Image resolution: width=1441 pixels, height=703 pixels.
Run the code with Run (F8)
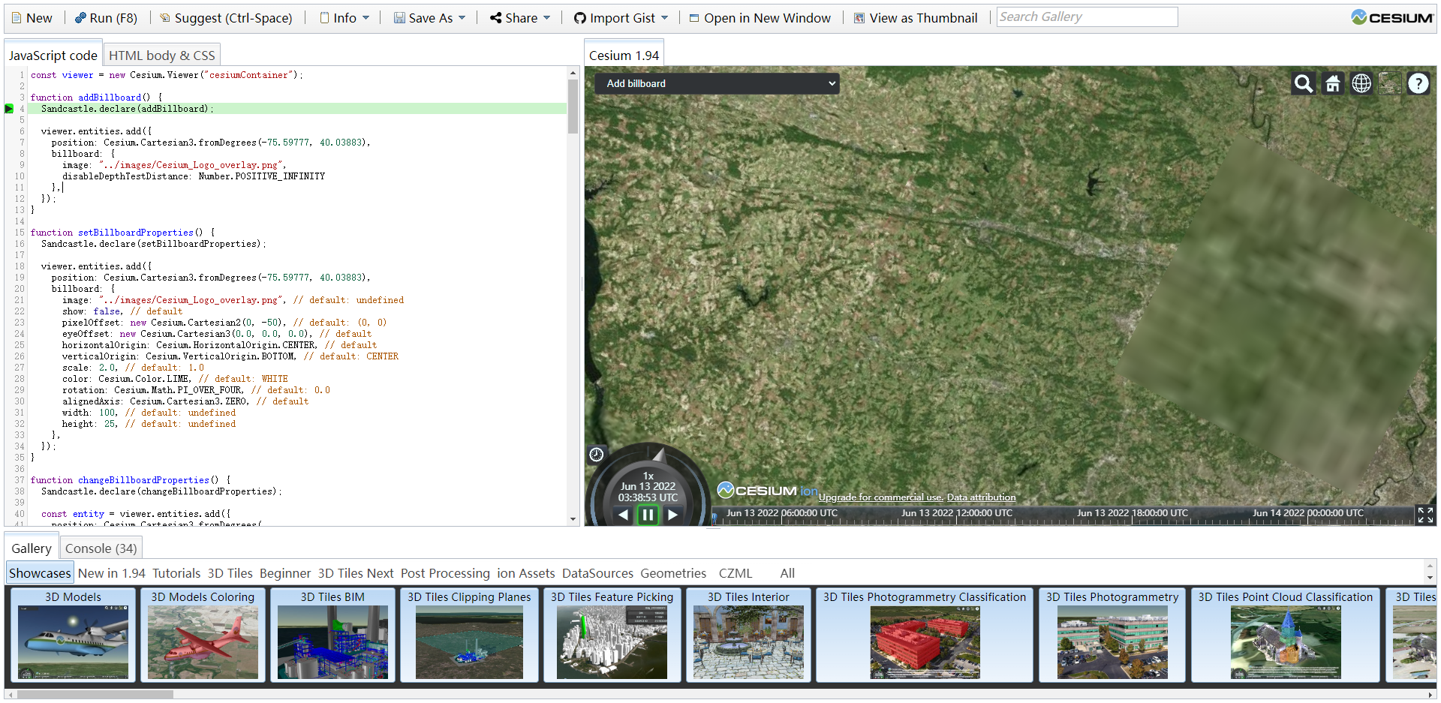[x=106, y=18]
